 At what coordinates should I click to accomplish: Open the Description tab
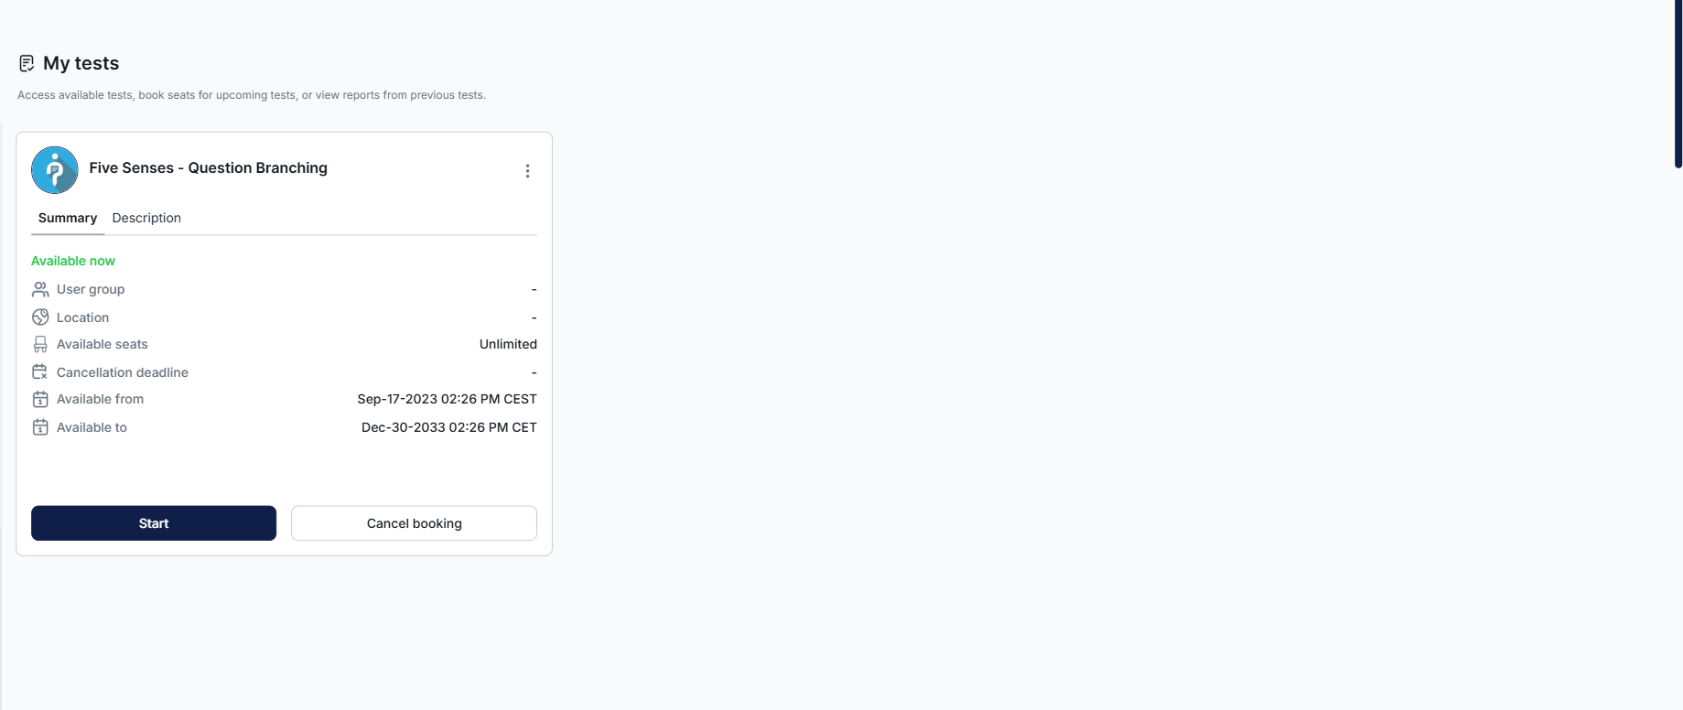(x=146, y=218)
